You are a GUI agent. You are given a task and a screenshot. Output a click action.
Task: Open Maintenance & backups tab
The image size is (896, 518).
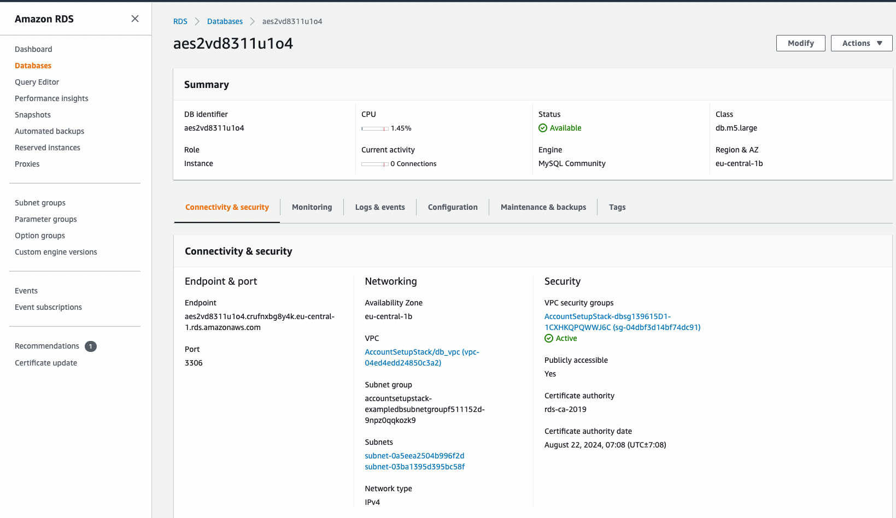543,207
